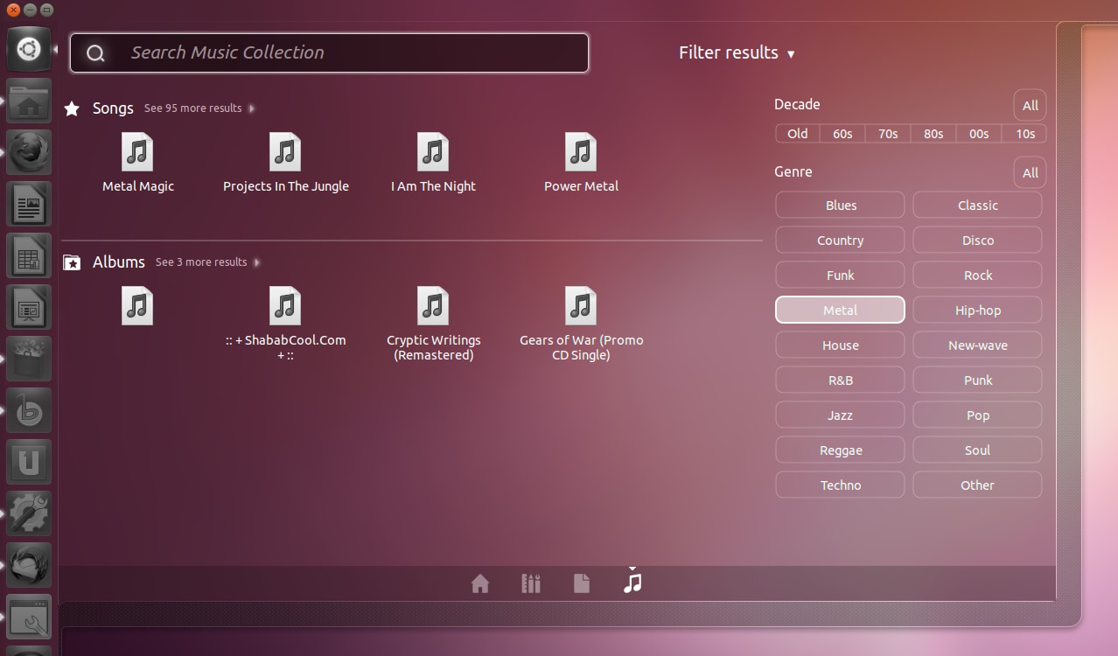Toggle the R&B genre filter
The height and width of the screenshot is (656, 1118).
pos(840,380)
